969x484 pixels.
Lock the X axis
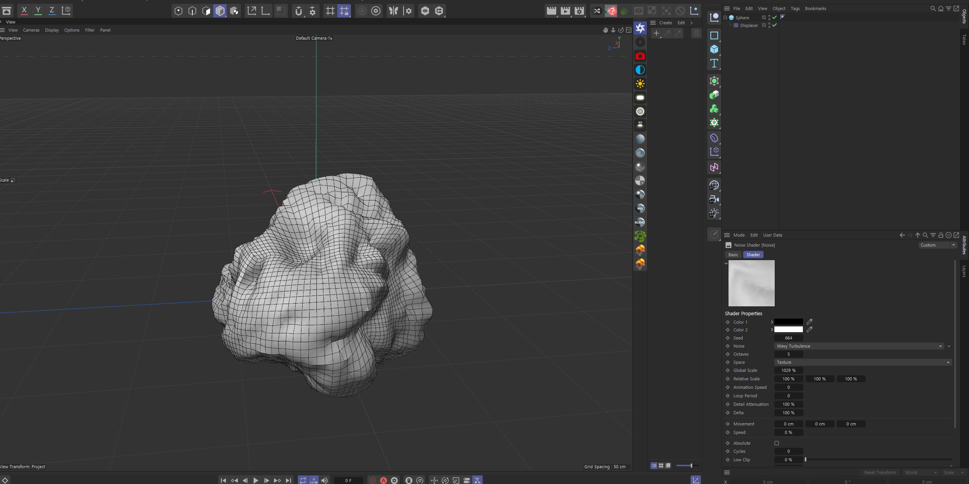tap(24, 10)
